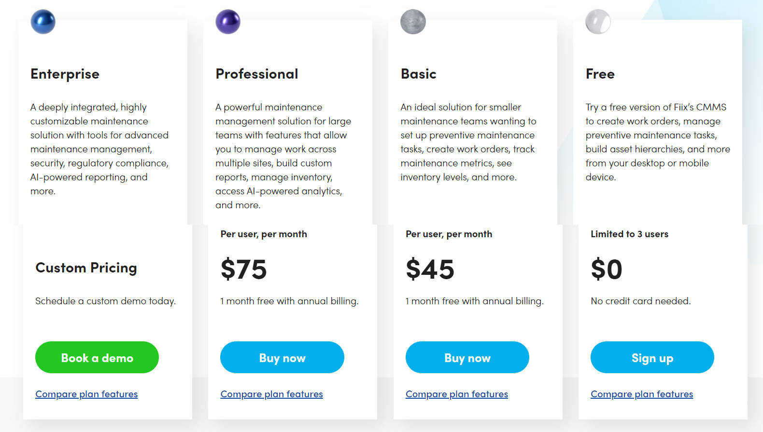
Task: Open Compare plan features under Enterprise
Action: pos(86,394)
